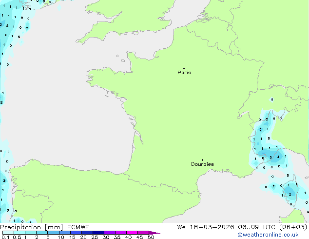Click the legend arrow tip above 50

point(154,233)
